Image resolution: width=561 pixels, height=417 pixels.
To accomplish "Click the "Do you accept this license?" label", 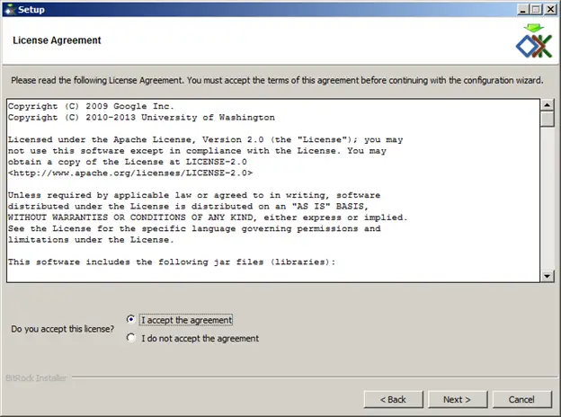I will pyautogui.click(x=63, y=329).
